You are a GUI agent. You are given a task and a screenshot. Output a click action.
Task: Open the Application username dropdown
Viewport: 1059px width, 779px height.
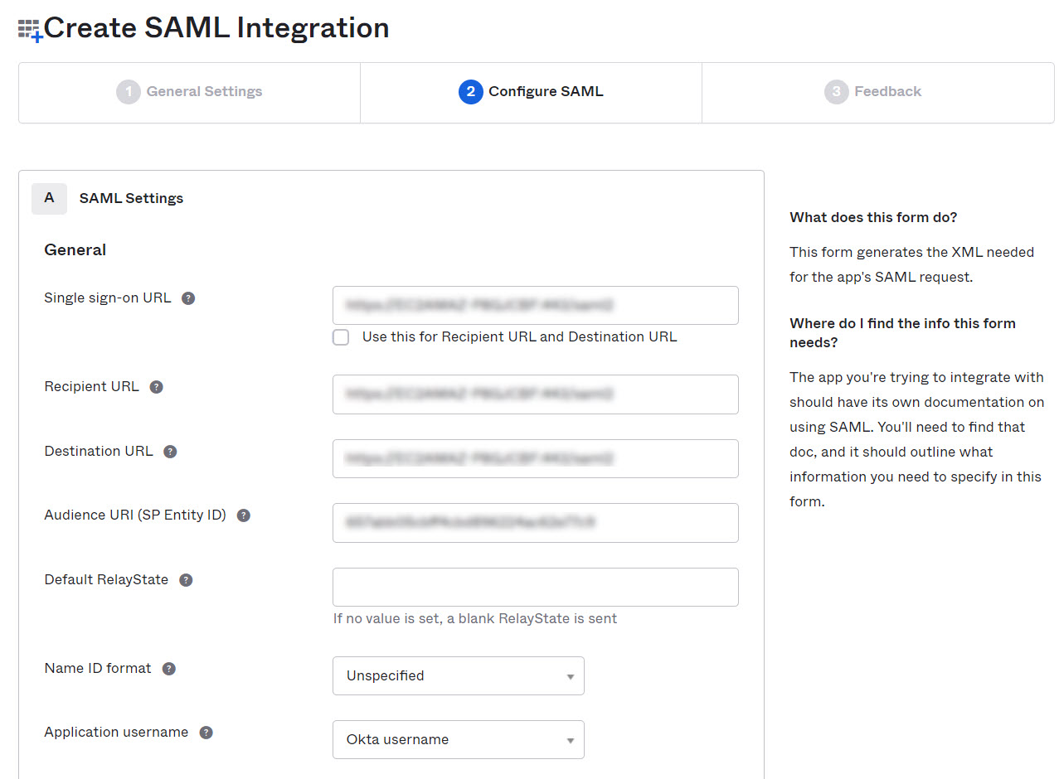pos(458,739)
